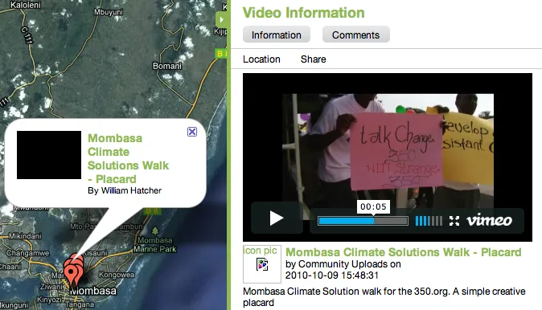
Task: Click the 'By William Hatcher' text
Action: point(125,190)
